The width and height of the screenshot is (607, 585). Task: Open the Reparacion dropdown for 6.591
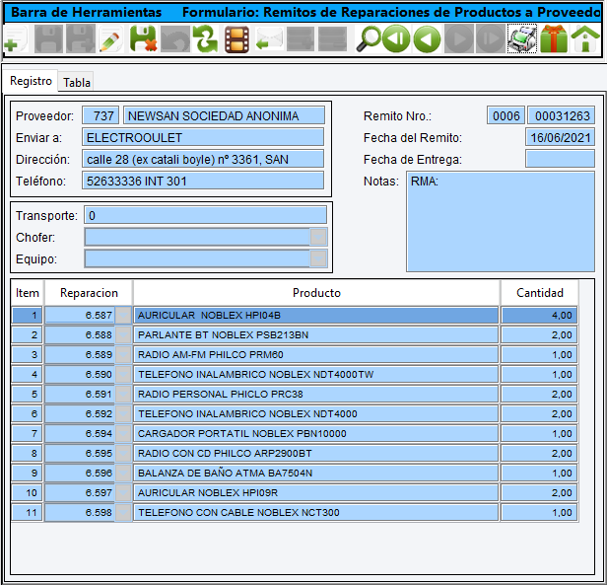[123, 394]
